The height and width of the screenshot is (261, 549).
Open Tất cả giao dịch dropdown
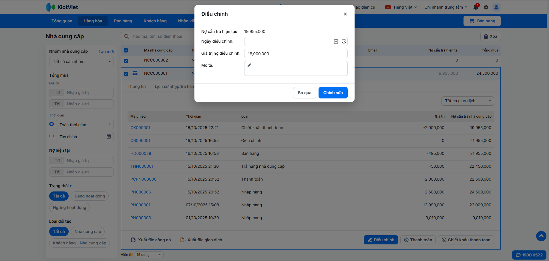[x=468, y=101]
